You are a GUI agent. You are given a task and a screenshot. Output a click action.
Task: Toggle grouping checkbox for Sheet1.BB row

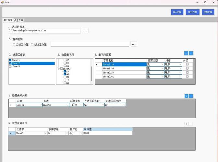(x=187, y=68)
